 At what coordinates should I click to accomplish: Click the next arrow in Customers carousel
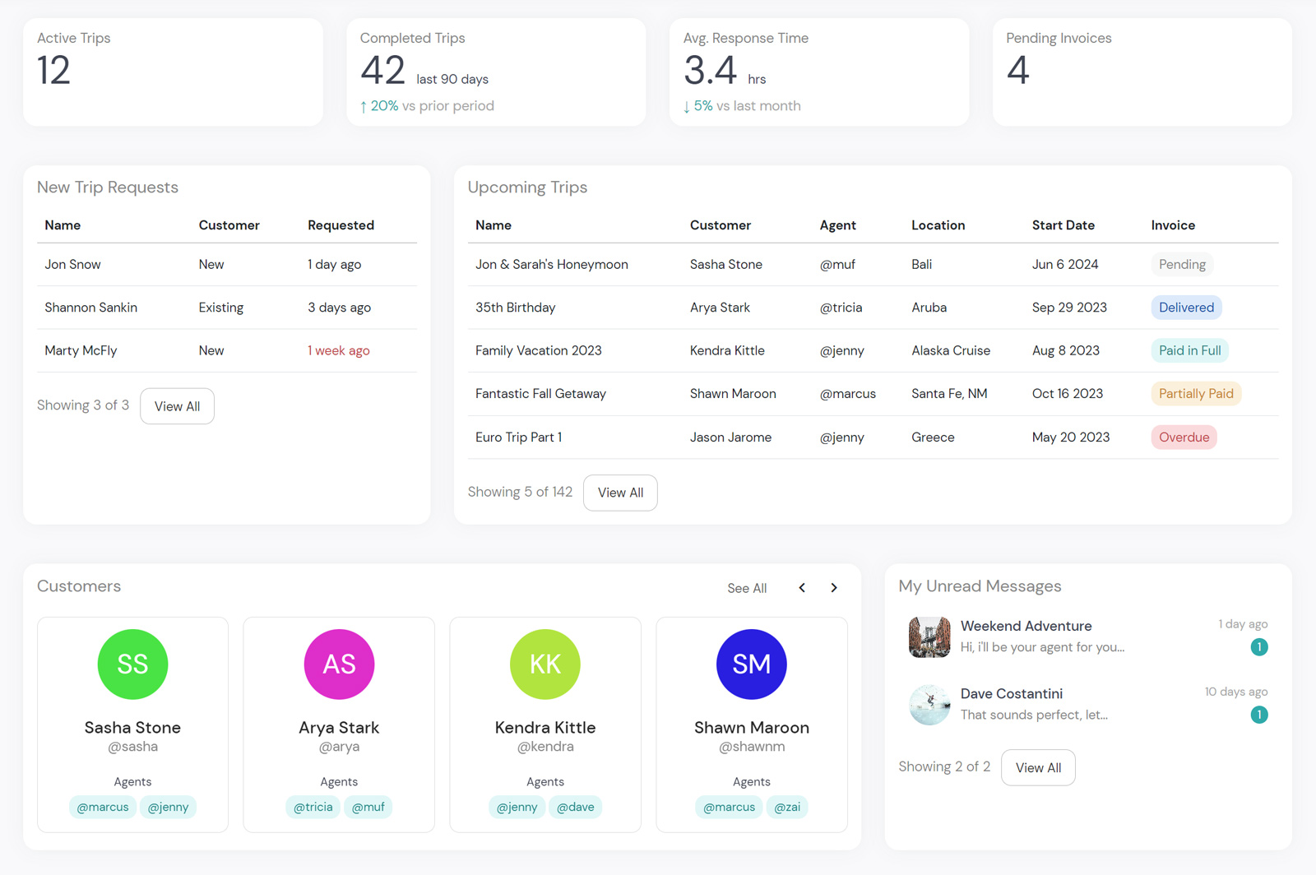coord(834,588)
